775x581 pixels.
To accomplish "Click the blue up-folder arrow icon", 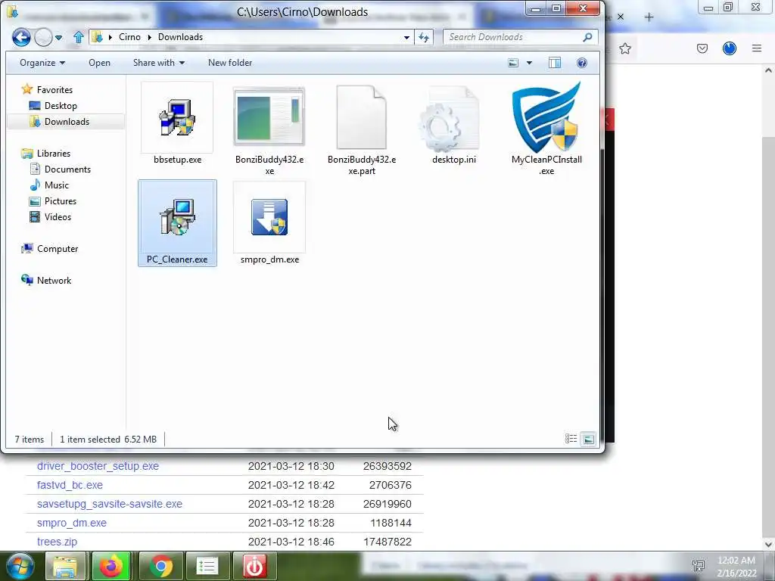I will [x=78, y=37].
